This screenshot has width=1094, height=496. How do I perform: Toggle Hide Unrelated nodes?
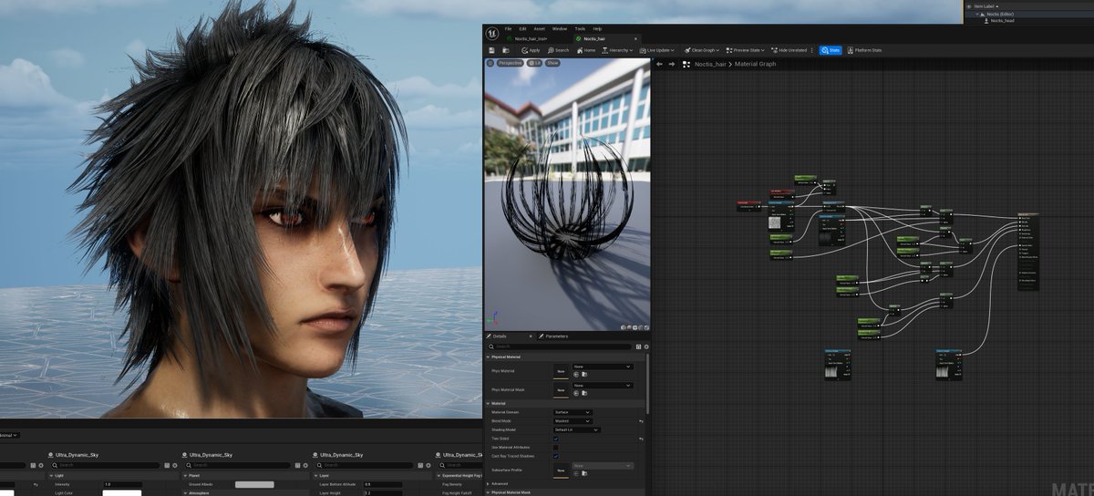click(x=790, y=50)
